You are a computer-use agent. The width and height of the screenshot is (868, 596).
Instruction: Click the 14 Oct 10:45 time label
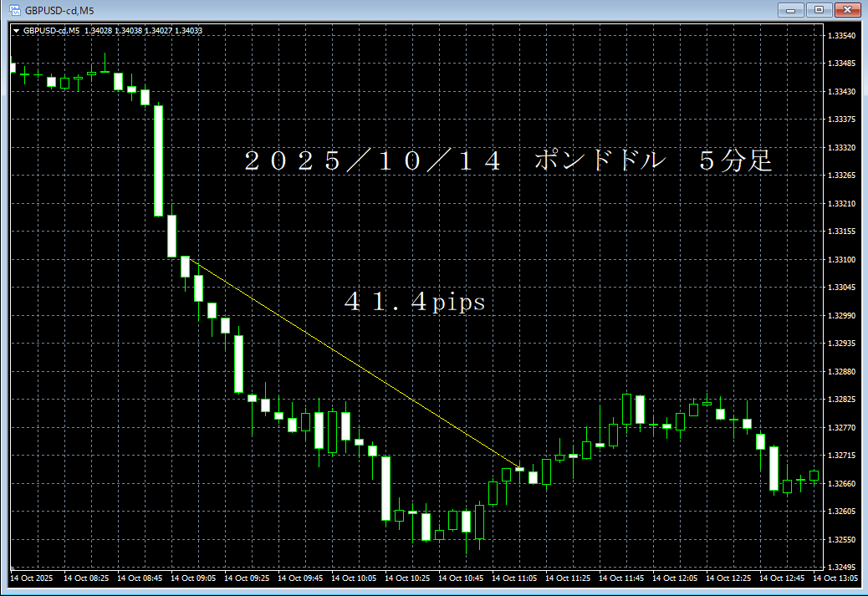pos(461,578)
